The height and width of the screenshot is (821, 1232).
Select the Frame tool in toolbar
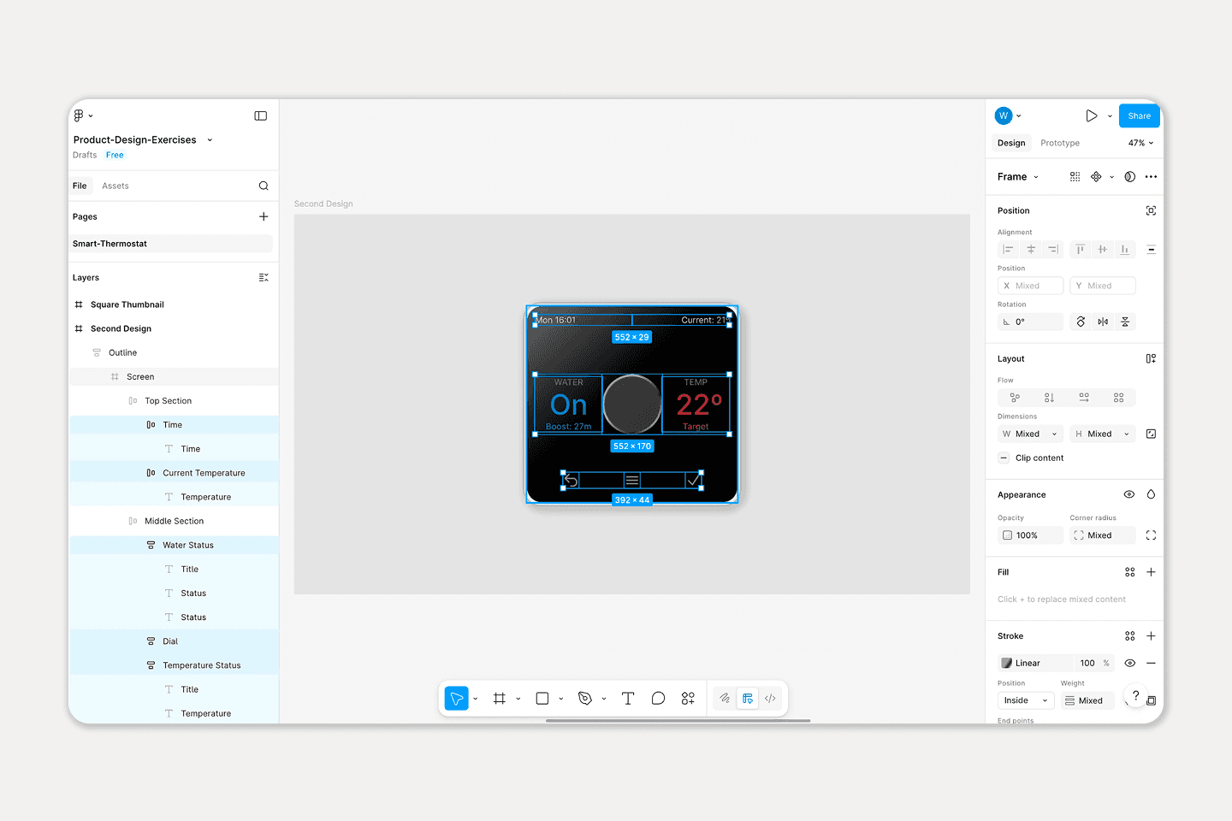click(x=500, y=699)
